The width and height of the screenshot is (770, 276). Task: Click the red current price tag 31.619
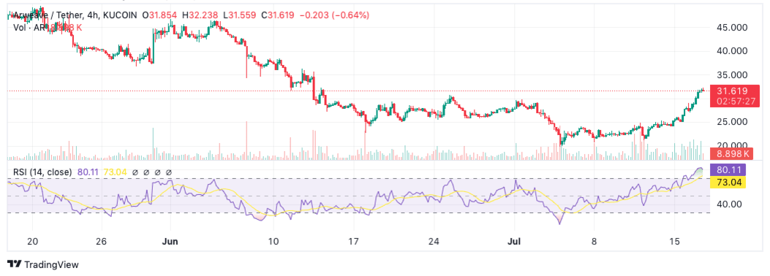[731, 91]
